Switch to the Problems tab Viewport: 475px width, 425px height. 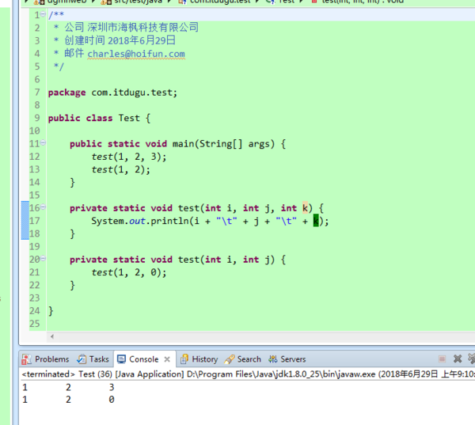[45, 359]
